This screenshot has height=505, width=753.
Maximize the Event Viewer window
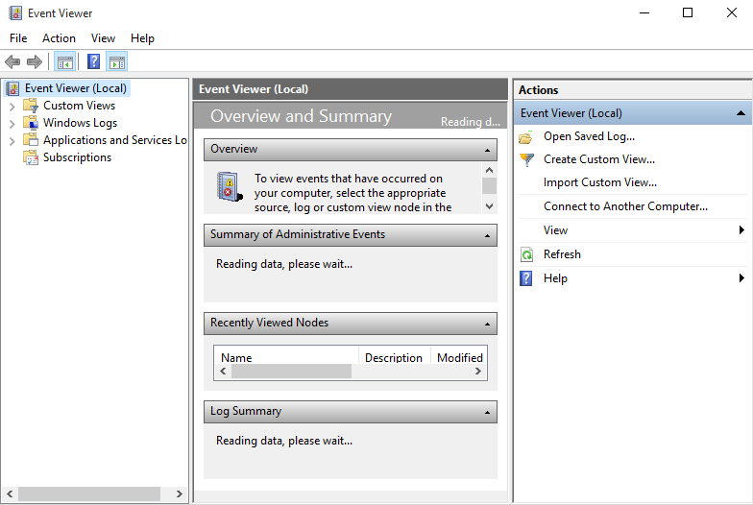pyautogui.click(x=688, y=13)
